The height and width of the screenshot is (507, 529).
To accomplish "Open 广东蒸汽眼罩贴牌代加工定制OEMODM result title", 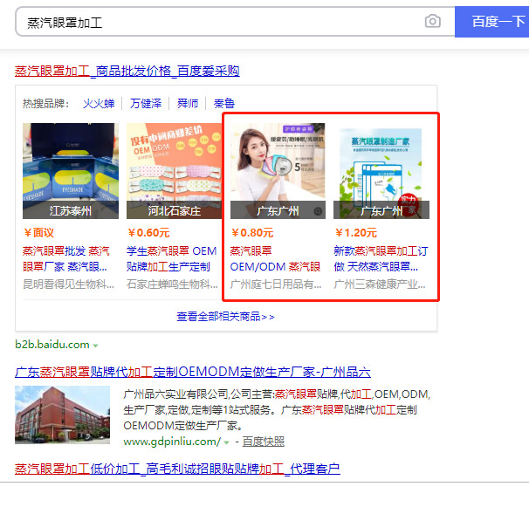I will (x=193, y=372).
